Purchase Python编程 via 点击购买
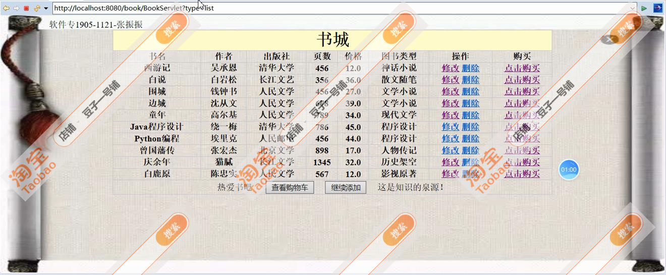 (x=522, y=138)
